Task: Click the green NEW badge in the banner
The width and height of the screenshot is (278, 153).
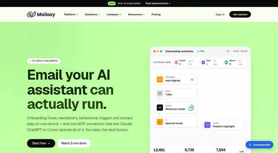Action: (112, 3)
